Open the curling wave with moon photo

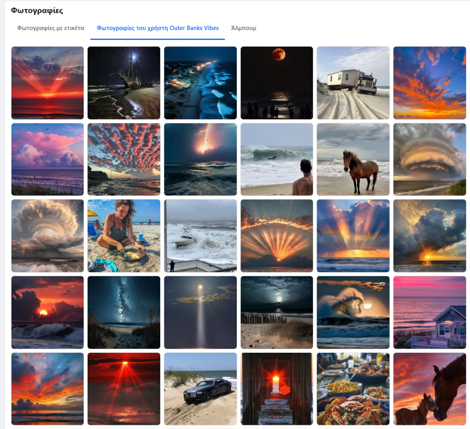pyautogui.click(x=353, y=312)
